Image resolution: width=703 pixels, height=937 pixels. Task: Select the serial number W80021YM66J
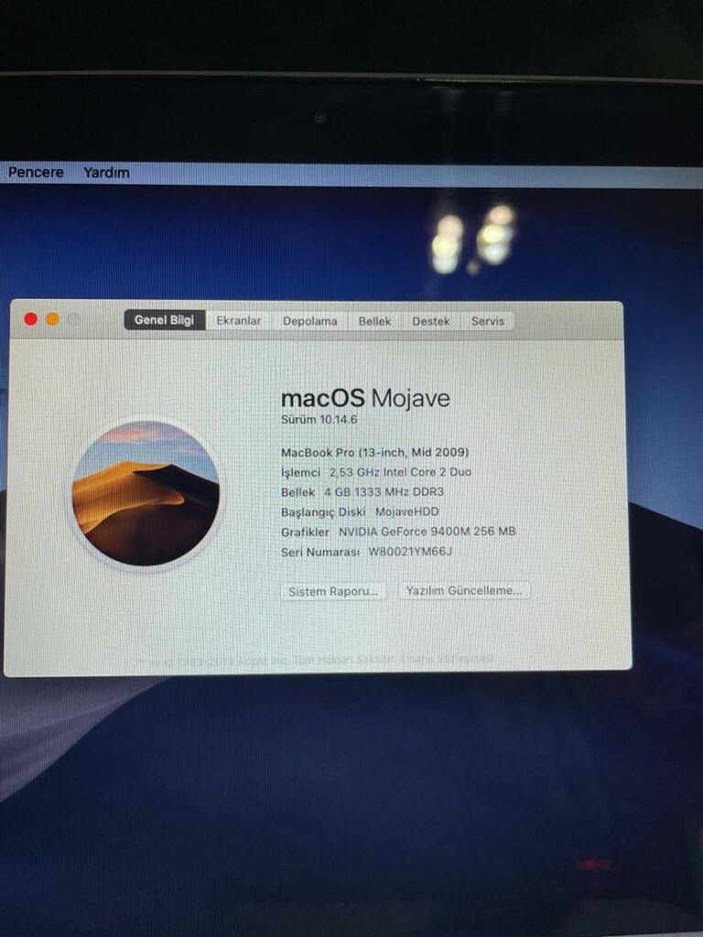(x=410, y=552)
